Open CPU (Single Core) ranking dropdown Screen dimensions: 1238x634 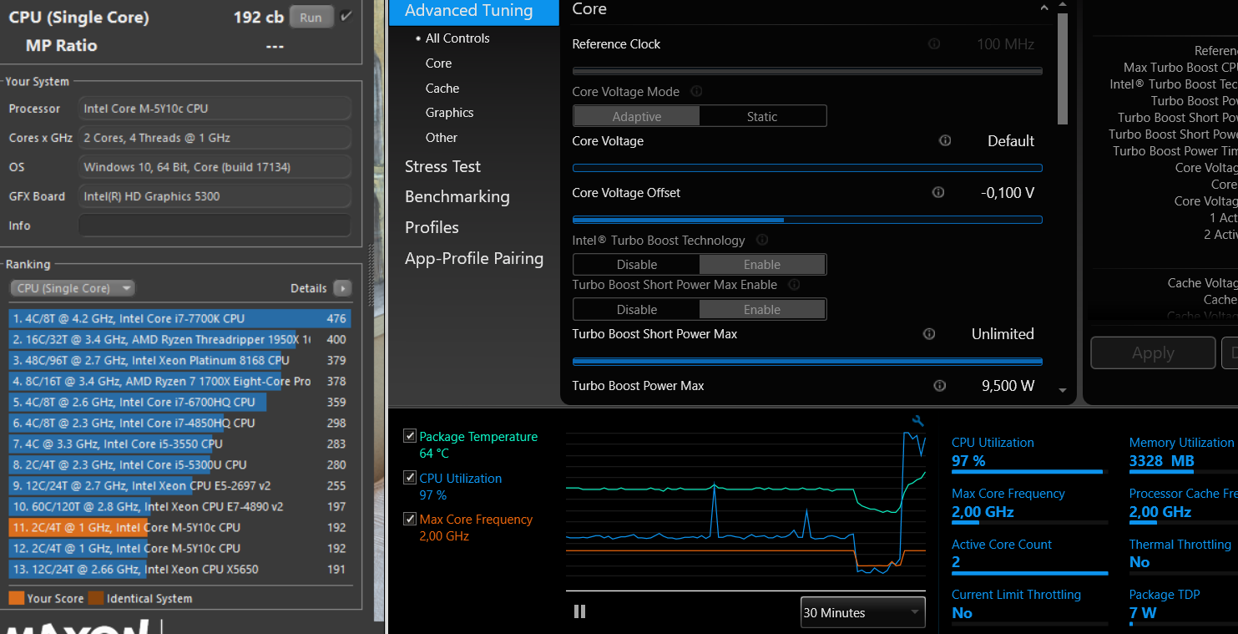(73, 288)
